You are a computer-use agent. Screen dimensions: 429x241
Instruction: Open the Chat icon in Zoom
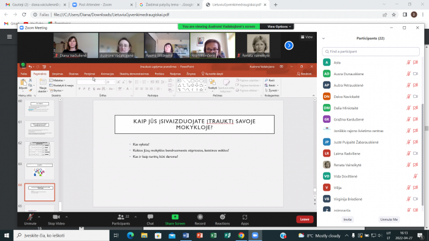(x=150, y=217)
